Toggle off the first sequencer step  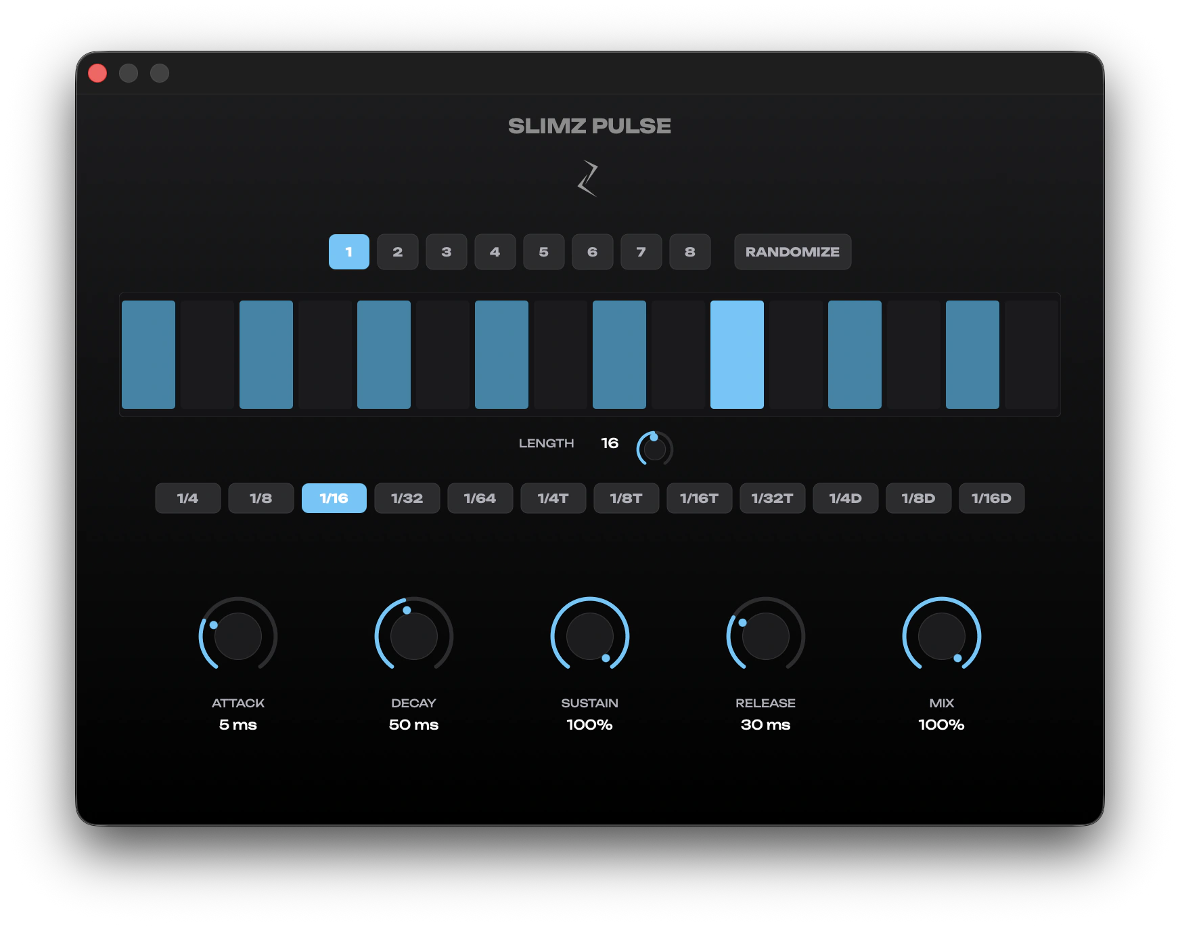pos(149,355)
